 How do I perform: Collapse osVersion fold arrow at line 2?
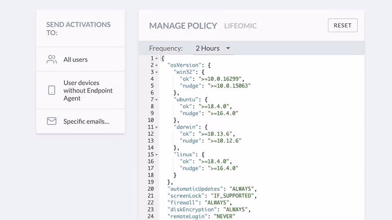[156, 65]
